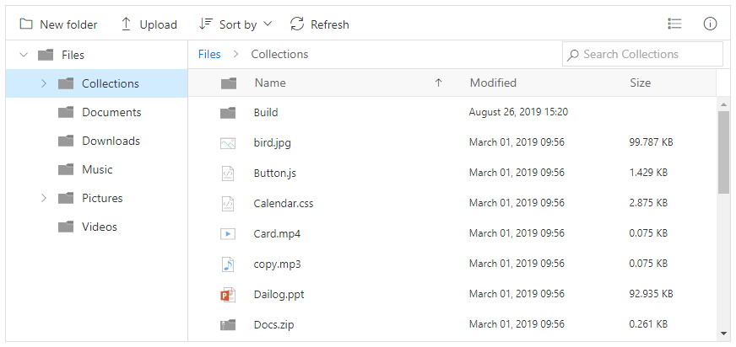736x347 pixels.
Task: Expand the Collections folder in tree
Action: pos(43,84)
